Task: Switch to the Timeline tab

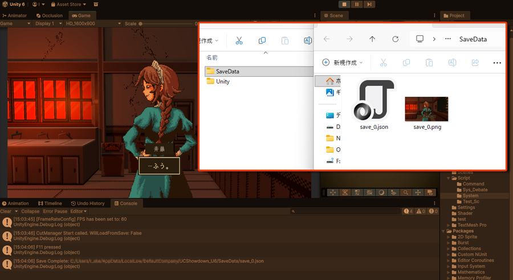Action: click(50, 203)
